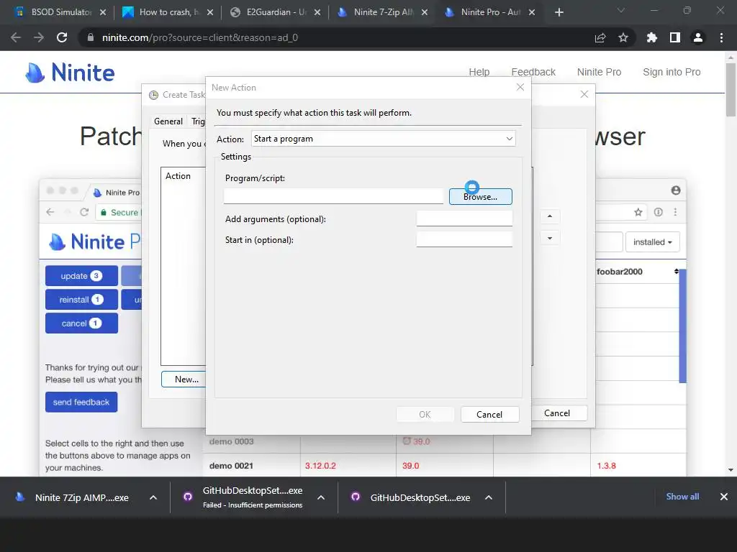Open Ninite 7Zip AIMP....exe download
The height and width of the screenshot is (552, 737).
[x=82, y=497]
